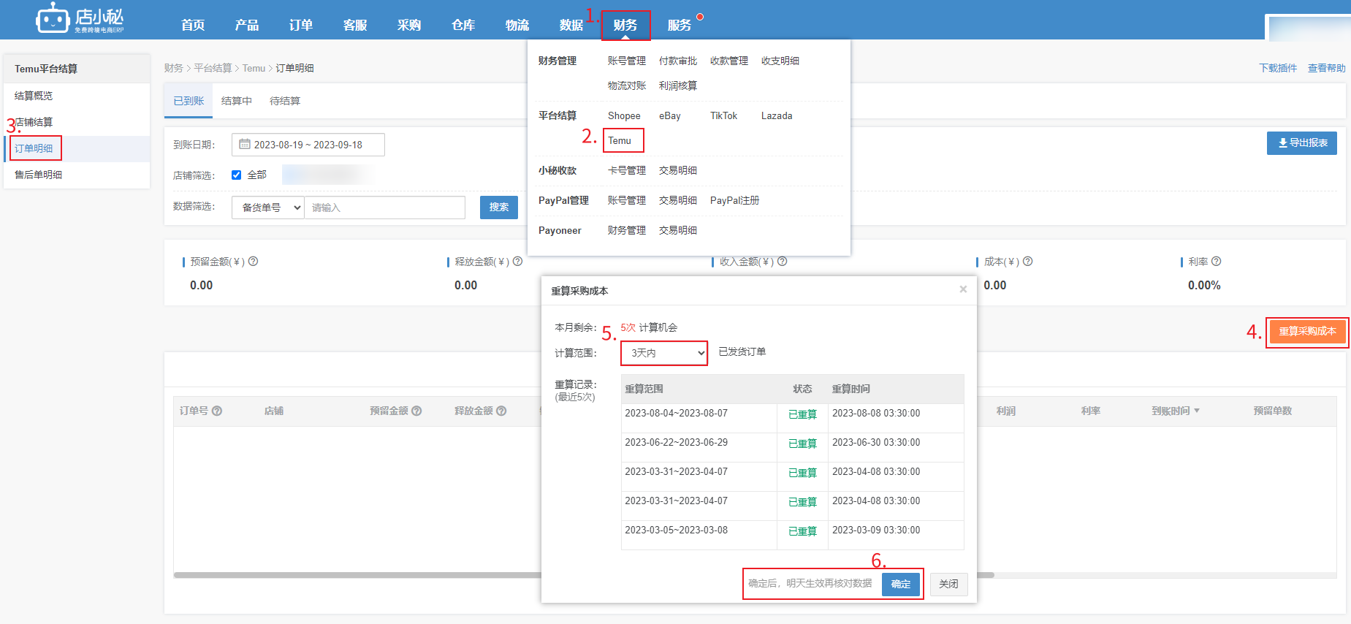Sort by 到账时间 column arrow
This screenshot has width=1351, height=624.
pos(1197,411)
